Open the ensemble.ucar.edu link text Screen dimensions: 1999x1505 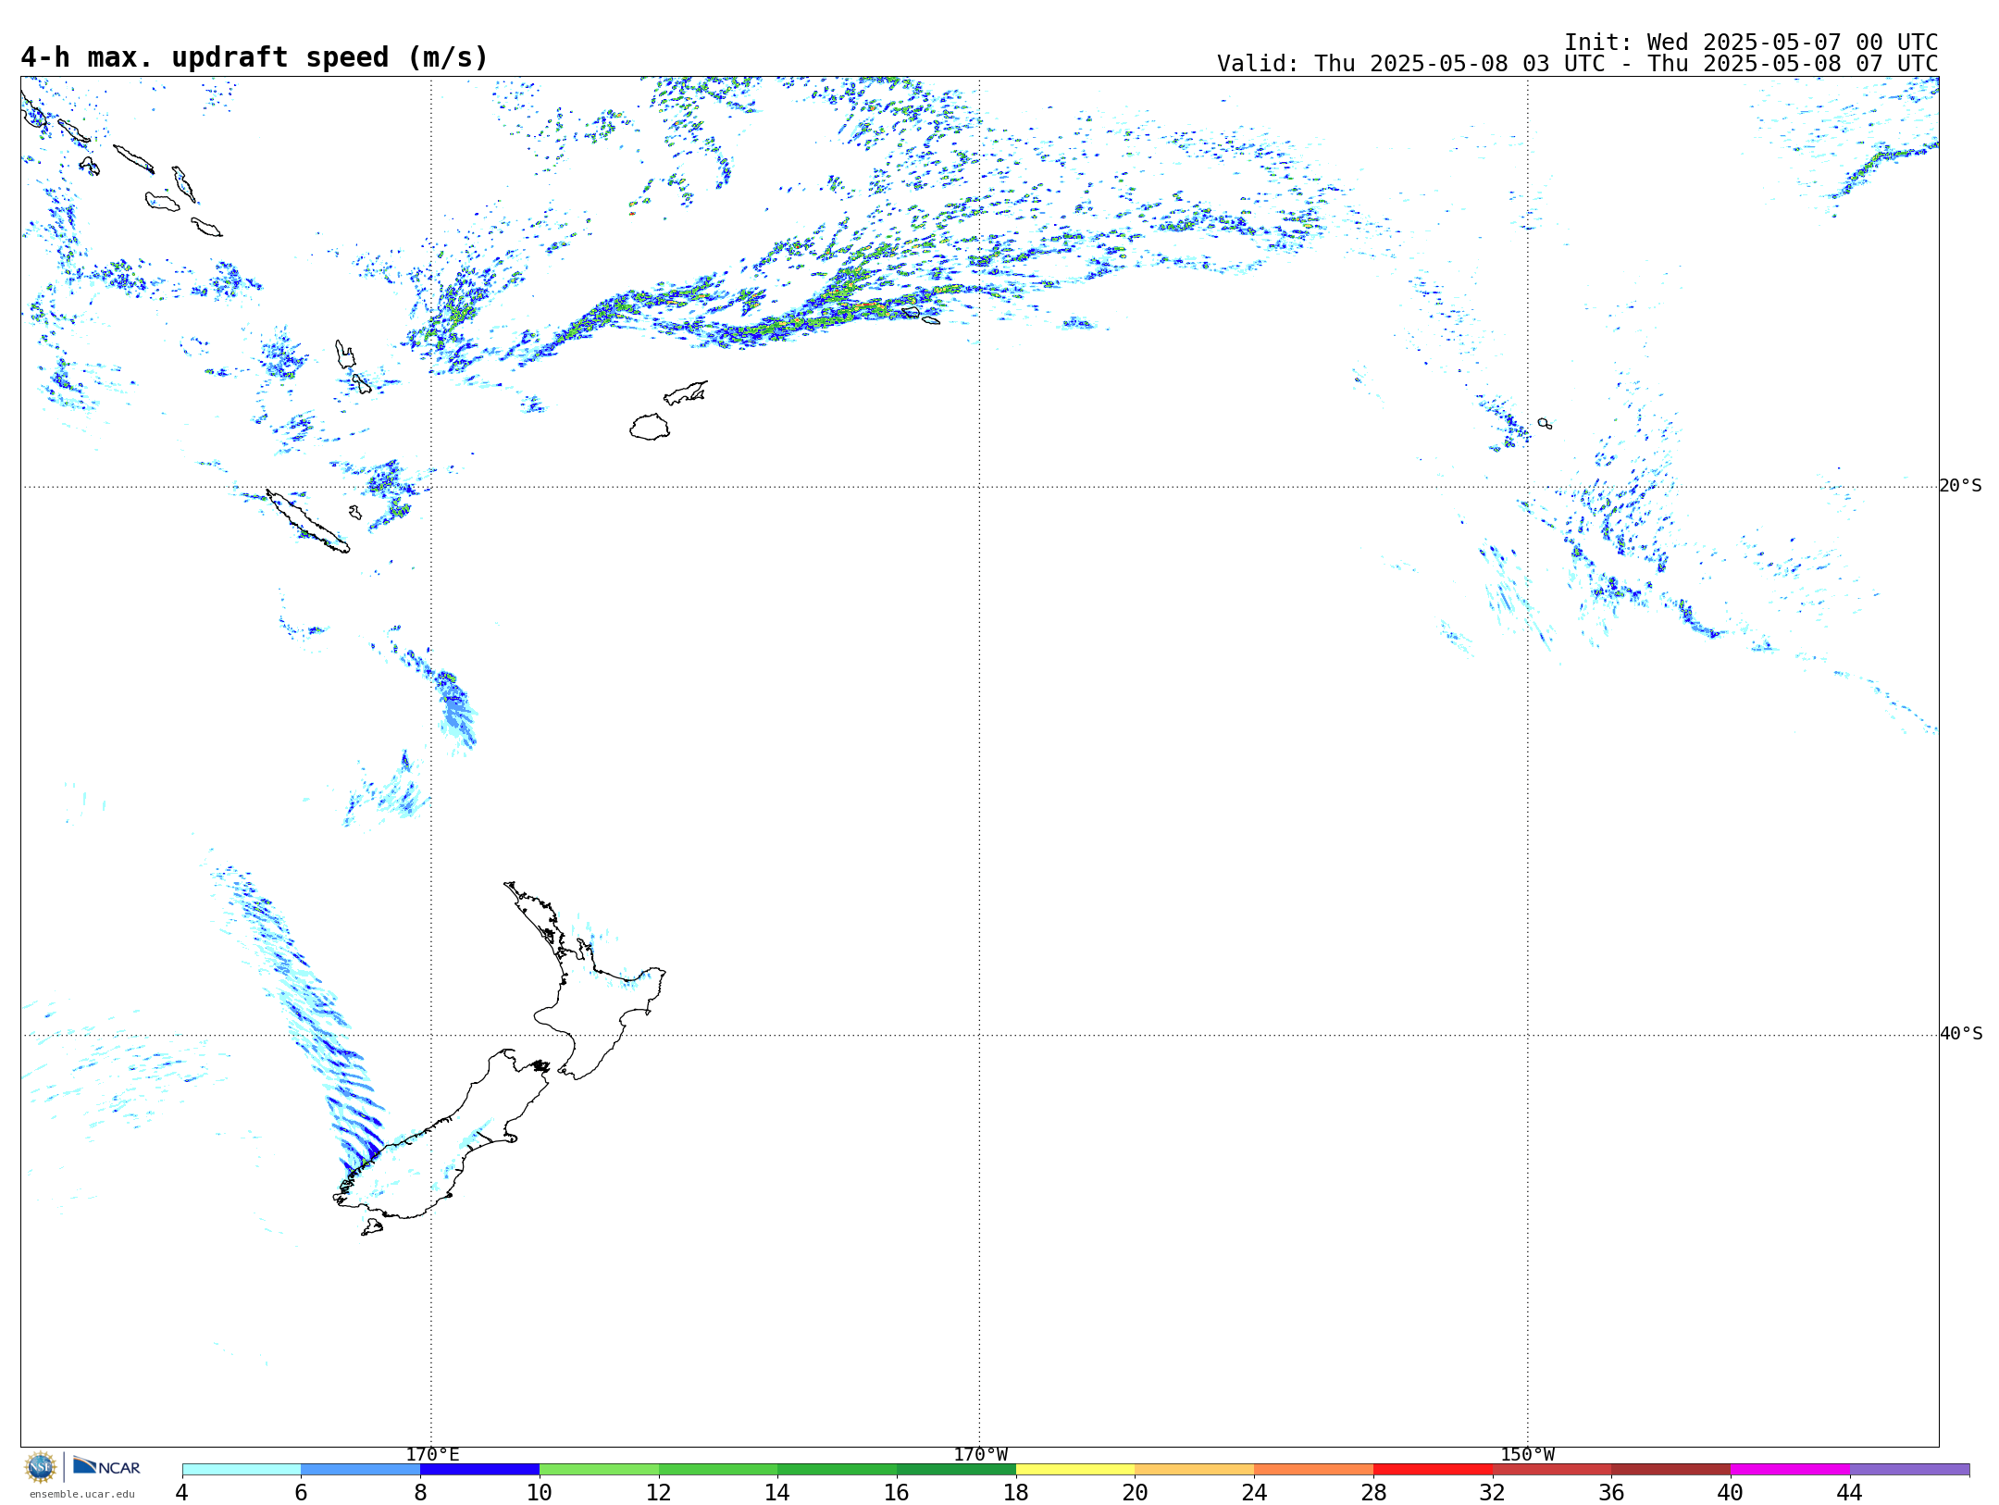[82, 1494]
